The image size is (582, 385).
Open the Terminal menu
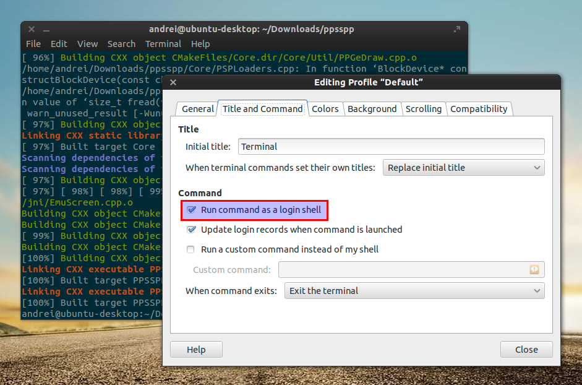click(x=163, y=44)
